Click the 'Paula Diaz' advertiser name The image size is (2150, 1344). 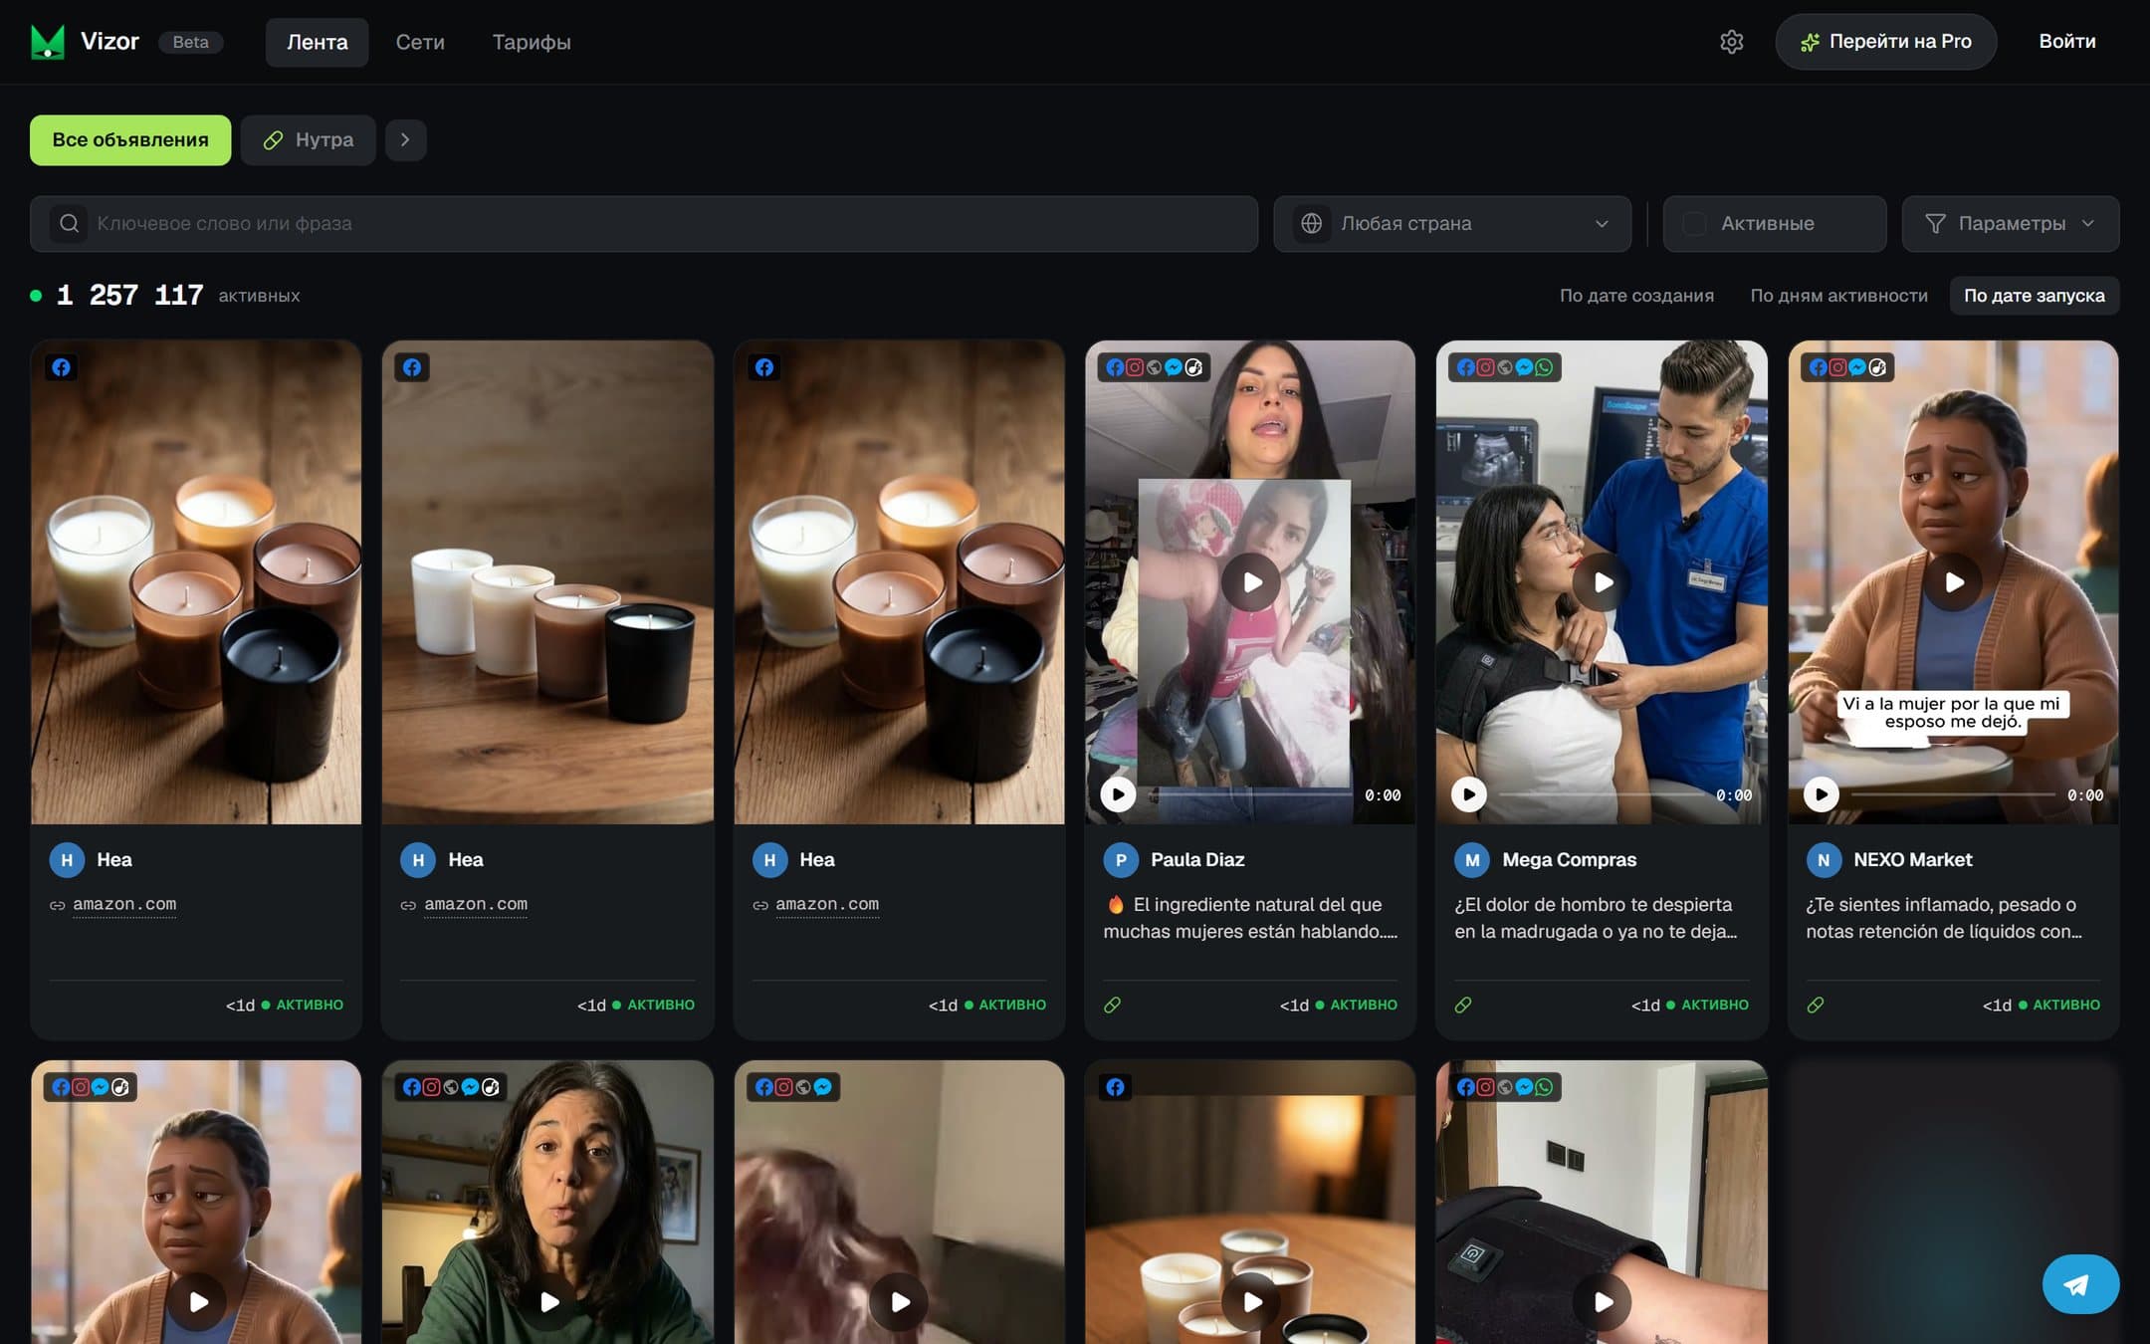(x=1197, y=860)
